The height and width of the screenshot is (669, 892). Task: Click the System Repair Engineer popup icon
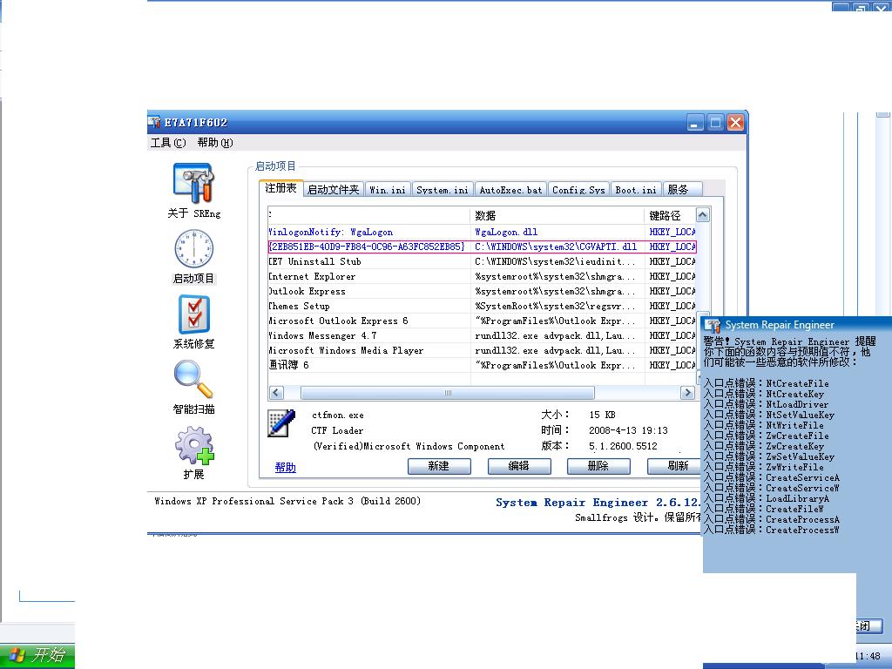click(713, 326)
